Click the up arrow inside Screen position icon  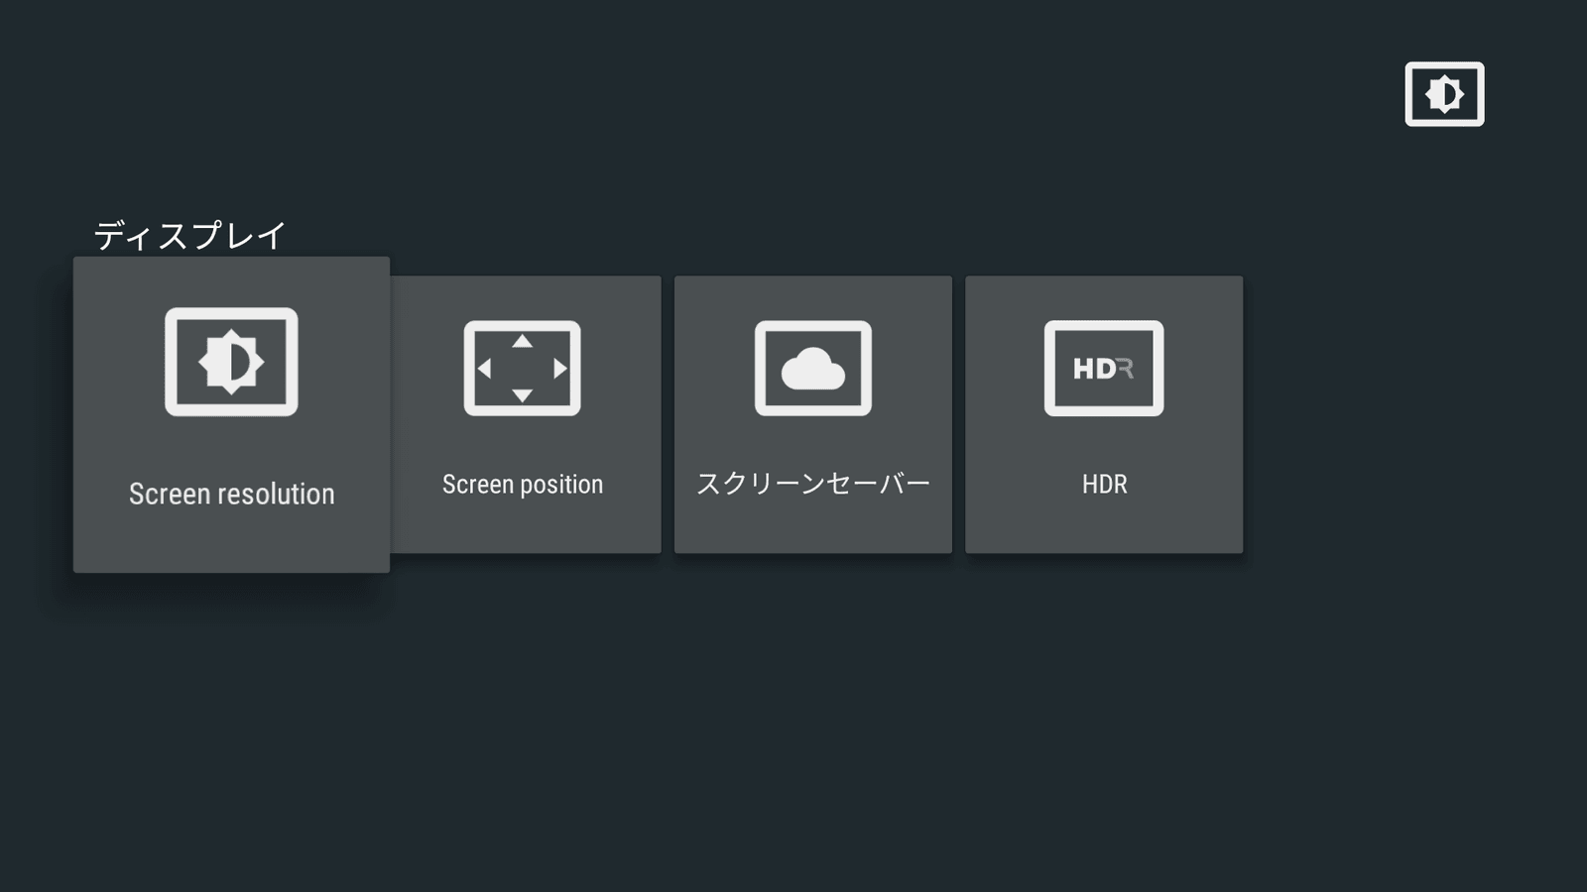[522, 342]
